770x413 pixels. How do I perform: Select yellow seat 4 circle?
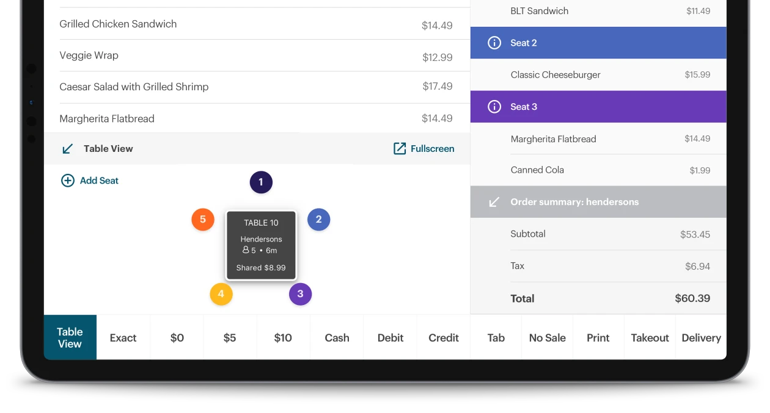tap(221, 294)
